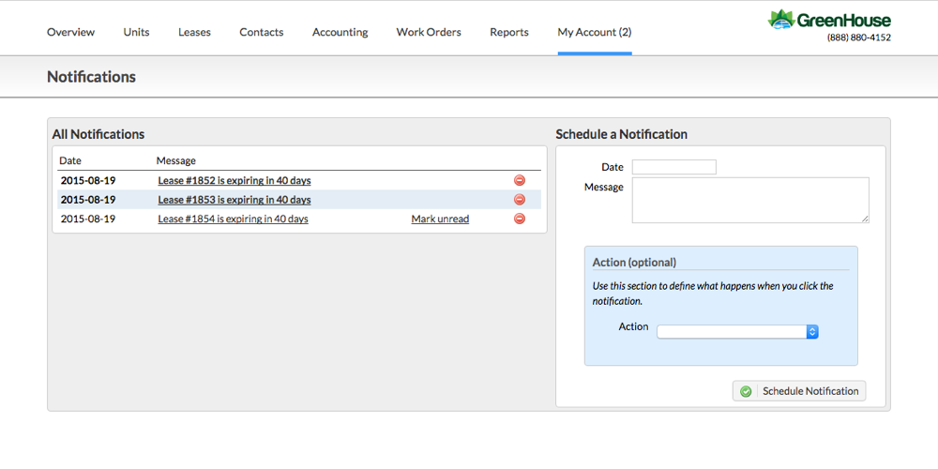Open the Lease #1853 expiring message link

(x=234, y=200)
